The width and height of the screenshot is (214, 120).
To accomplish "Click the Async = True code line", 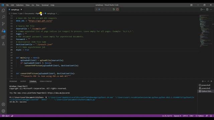I will coord(22,50).
